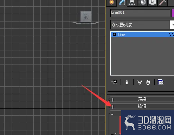
Task: Toggle Show End Result icon
Action: click(127, 82)
